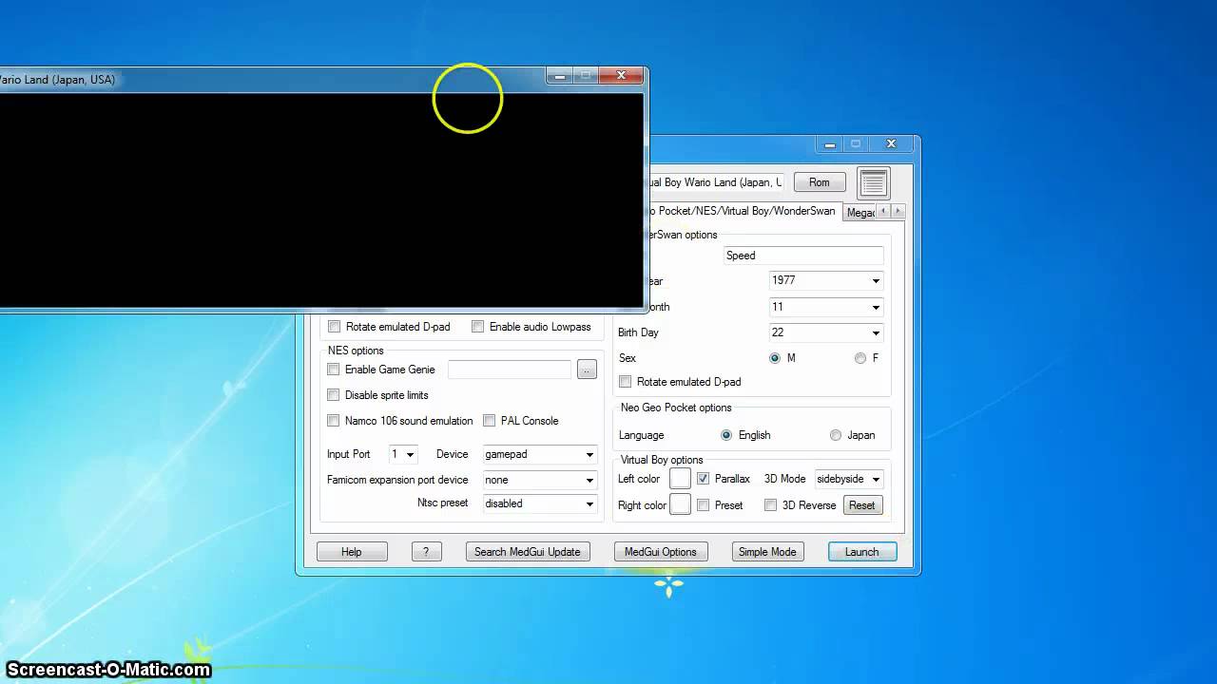Screen dimensions: 1217x684
Task: Select sex M radio button
Action: (x=775, y=358)
